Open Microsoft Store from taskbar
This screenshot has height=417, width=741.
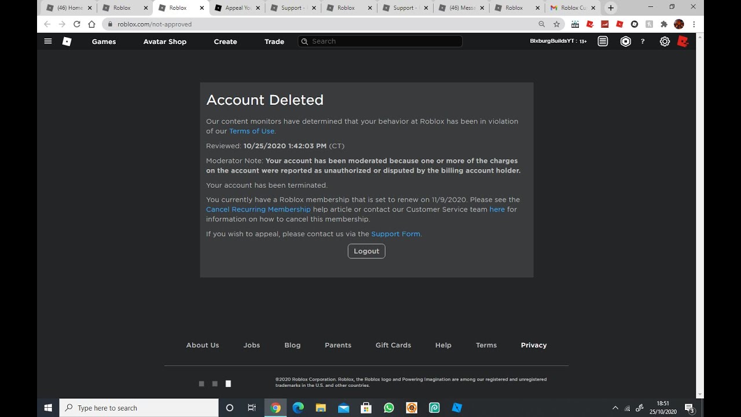click(x=366, y=408)
